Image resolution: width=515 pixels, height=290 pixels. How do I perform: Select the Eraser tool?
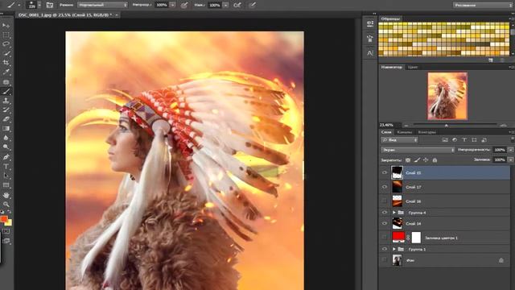pos(6,119)
